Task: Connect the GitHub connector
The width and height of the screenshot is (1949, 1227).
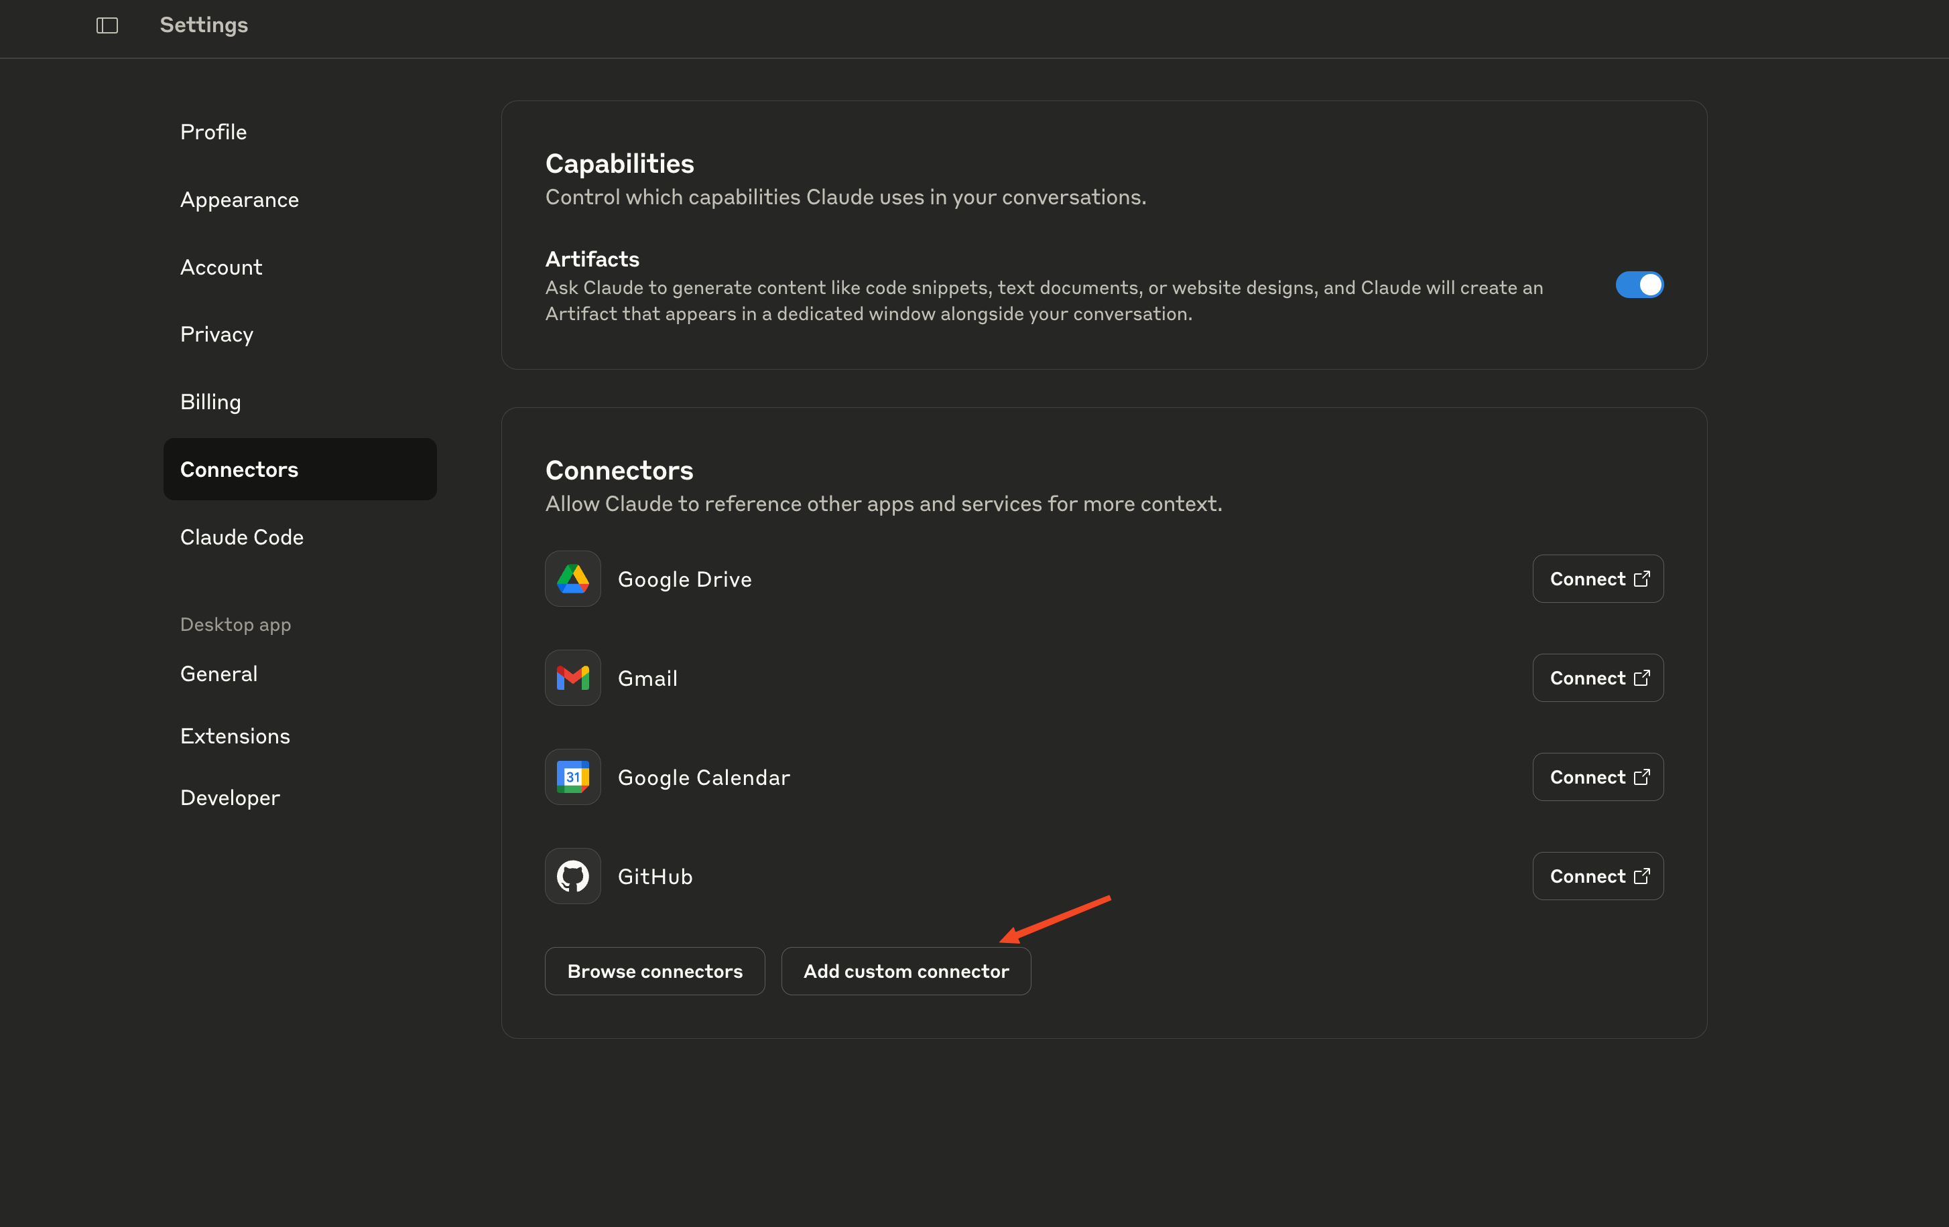Action: (1597, 876)
